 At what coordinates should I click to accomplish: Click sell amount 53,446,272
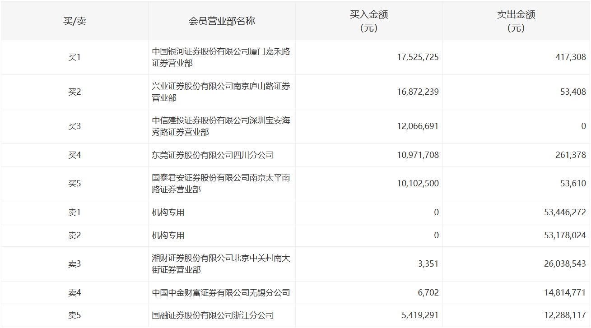pos(565,213)
